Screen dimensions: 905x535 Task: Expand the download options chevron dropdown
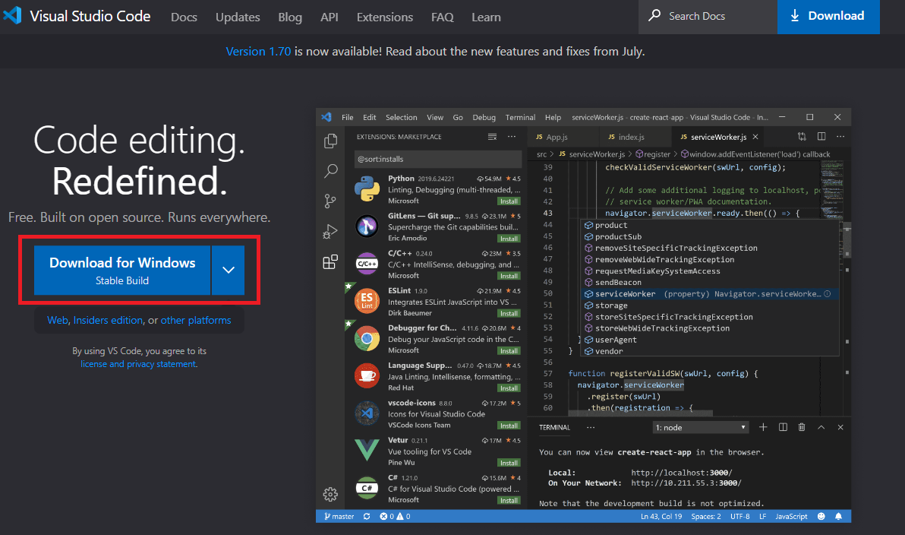pos(229,270)
